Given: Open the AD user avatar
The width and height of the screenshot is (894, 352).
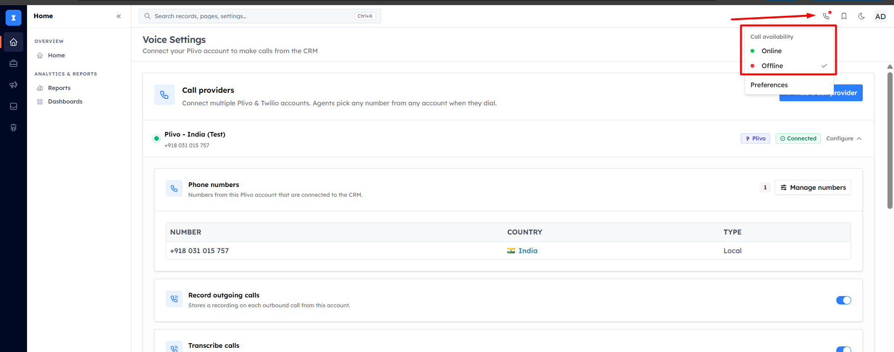Looking at the screenshot, I should pos(880,16).
